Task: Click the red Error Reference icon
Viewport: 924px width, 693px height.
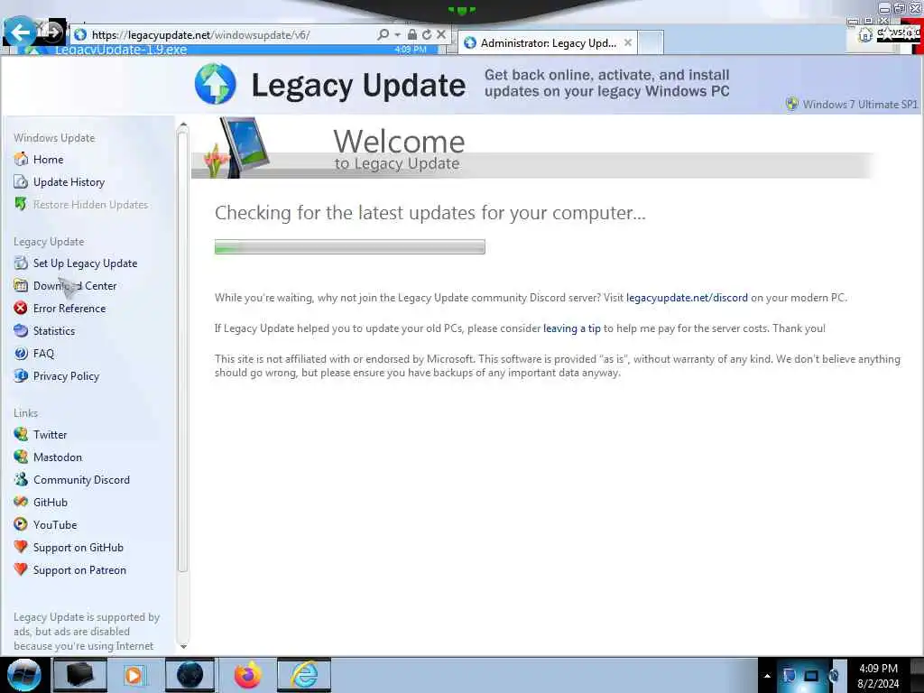Action: (x=21, y=309)
